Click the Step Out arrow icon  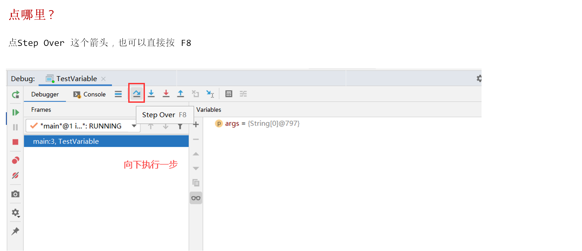tap(181, 94)
